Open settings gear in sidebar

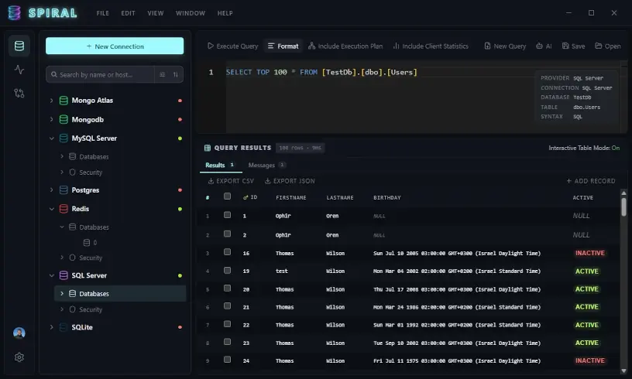(19, 357)
